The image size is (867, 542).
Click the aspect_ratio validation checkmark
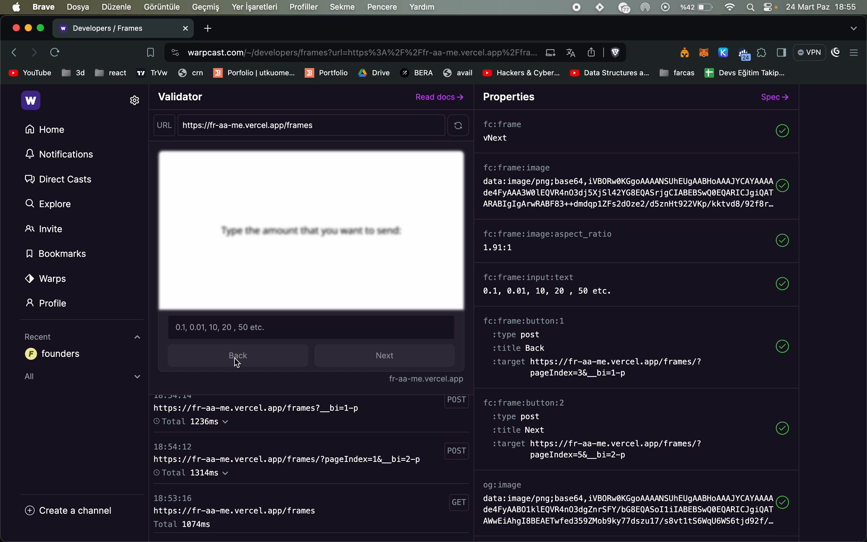click(782, 241)
